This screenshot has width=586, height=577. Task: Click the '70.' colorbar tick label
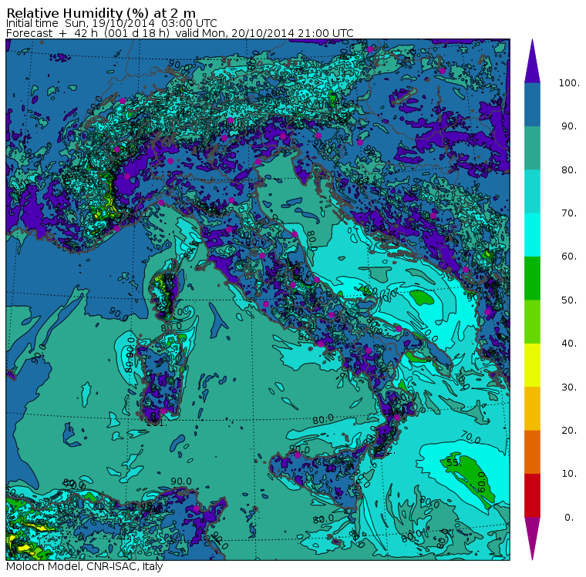(569, 213)
